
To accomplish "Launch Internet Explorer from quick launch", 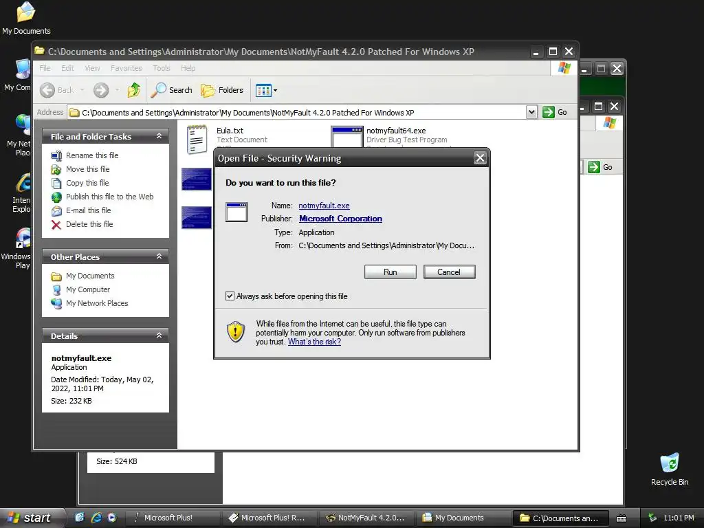I will 96,518.
